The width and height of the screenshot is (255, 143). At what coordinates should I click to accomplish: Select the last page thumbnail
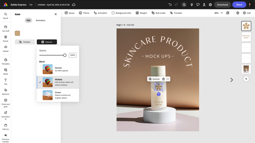click(x=246, y=69)
